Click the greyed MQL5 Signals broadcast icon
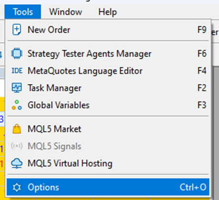This screenshot has width=219, height=200. click(17, 146)
